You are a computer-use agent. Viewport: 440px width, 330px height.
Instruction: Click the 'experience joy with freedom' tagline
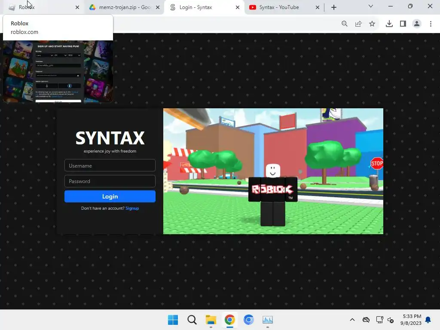pos(110,151)
